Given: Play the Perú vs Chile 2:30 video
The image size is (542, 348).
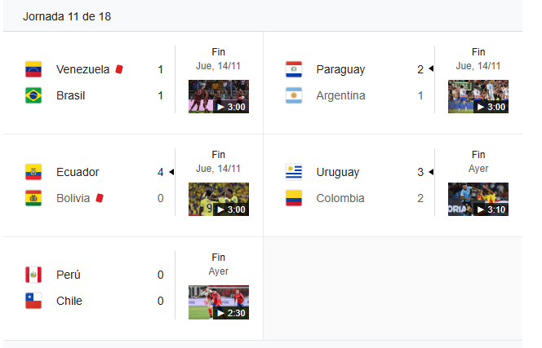Looking at the screenshot, I should click(219, 302).
